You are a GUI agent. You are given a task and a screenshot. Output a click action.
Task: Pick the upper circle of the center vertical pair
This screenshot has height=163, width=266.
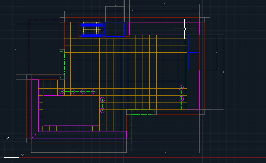[103, 99]
